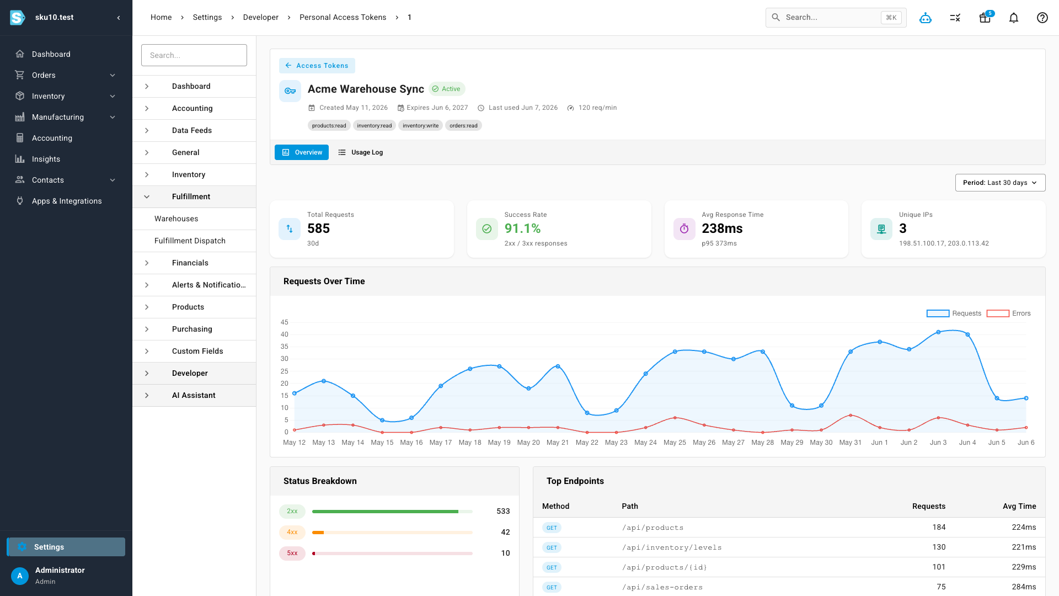The image size is (1059, 596).
Task: Click the Settings gear icon
Action: point(22,547)
